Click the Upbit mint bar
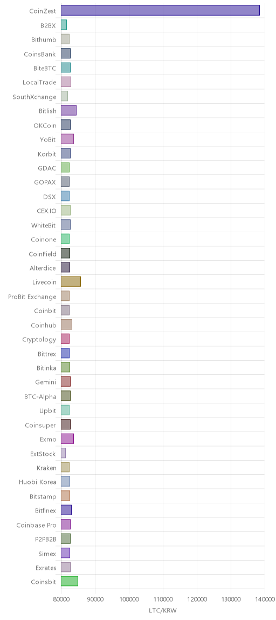 pyautogui.click(x=65, y=410)
